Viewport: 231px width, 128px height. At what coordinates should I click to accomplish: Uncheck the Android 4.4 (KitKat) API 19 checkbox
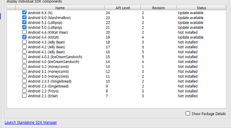[24, 37]
